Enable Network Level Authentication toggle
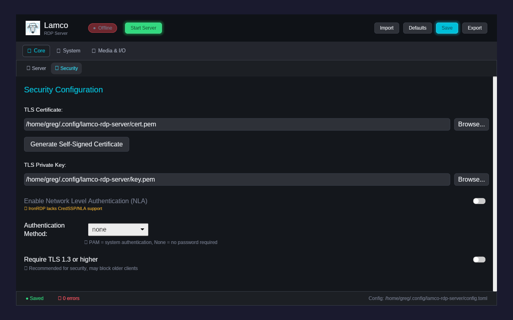 pyautogui.click(x=479, y=201)
